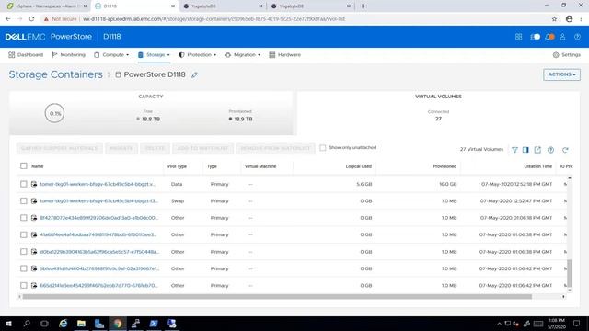Sort by Creation Time column header
Viewport: 589px width, 331px height.
(x=537, y=166)
